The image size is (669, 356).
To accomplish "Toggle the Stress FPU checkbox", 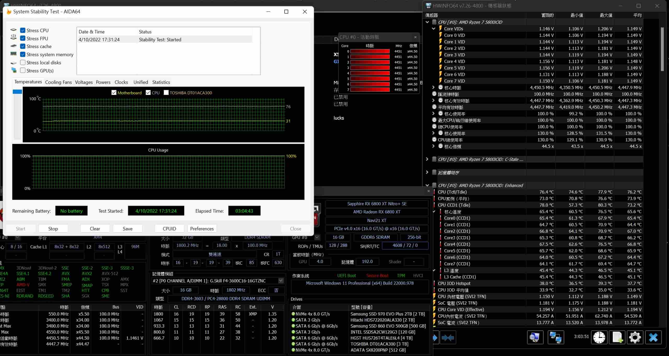I will click(23, 38).
